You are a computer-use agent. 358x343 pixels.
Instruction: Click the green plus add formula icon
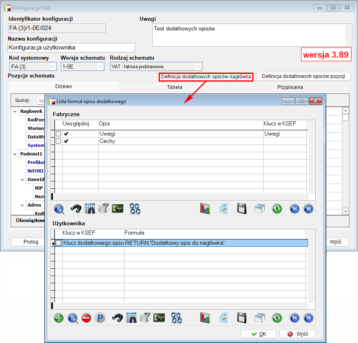59,318
